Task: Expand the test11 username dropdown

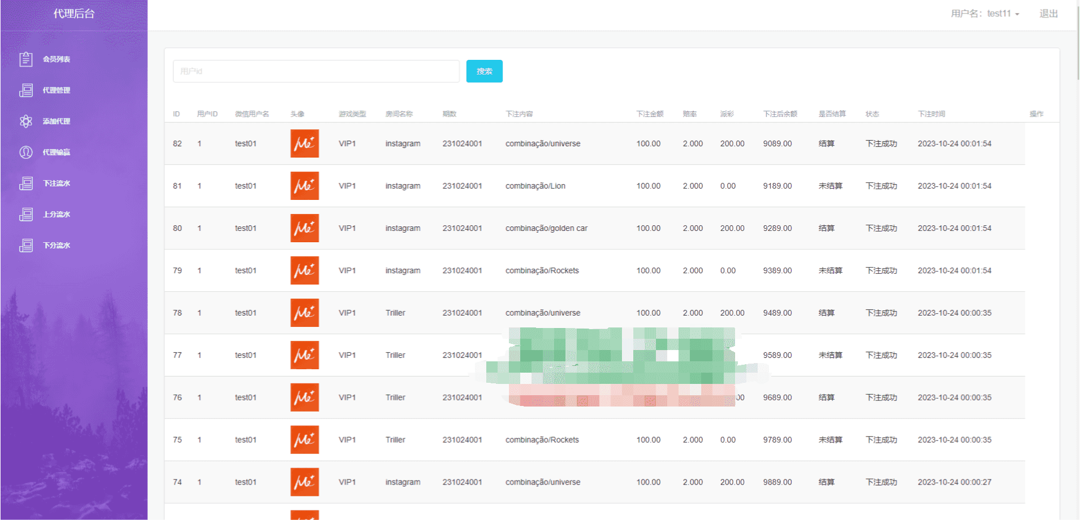Action: point(985,14)
